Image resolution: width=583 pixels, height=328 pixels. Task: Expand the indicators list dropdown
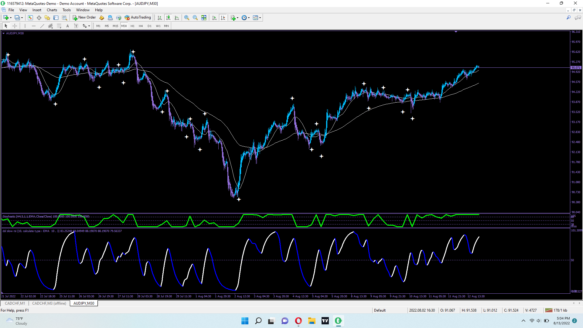coord(237,18)
